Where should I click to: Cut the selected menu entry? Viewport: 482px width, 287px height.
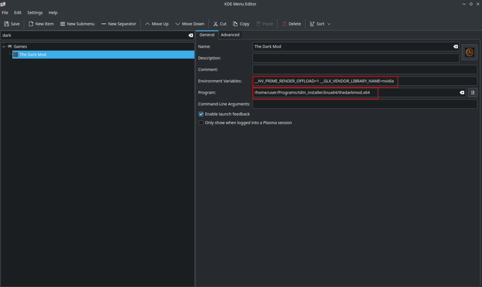click(220, 24)
